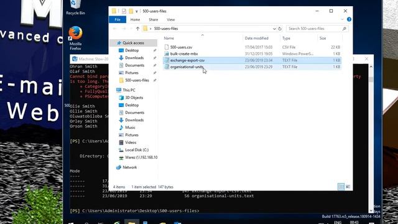
Task: Click the bulk-create-mbx script icon
Action: pyautogui.click(x=167, y=54)
